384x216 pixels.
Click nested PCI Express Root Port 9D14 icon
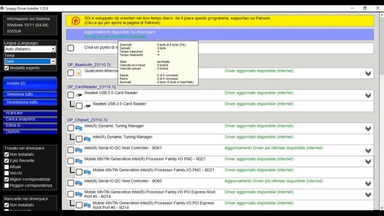coord(87,205)
